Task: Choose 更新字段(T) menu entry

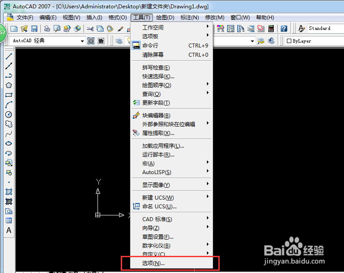Action: coord(171,103)
